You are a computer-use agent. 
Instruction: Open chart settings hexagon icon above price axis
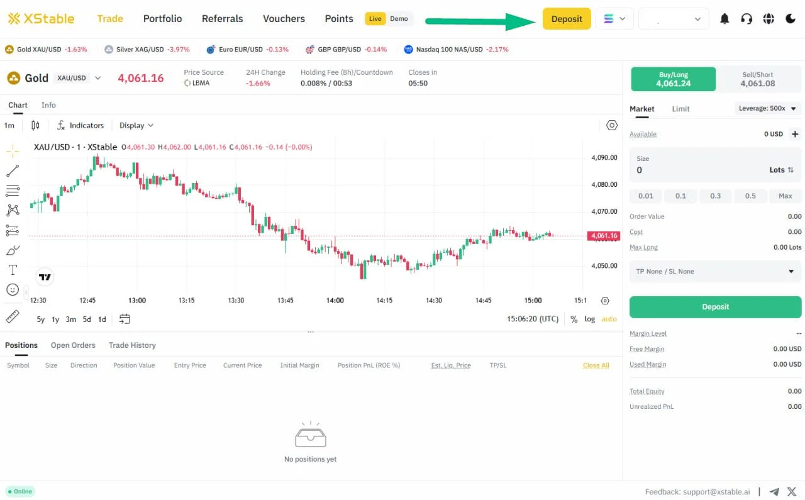[x=612, y=125]
